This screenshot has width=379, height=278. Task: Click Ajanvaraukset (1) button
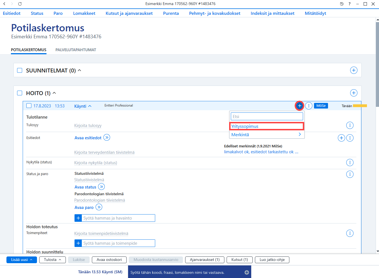click(x=205, y=260)
